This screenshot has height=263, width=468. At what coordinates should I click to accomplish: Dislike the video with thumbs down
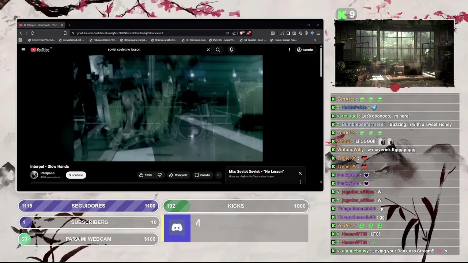tap(159, 175)
